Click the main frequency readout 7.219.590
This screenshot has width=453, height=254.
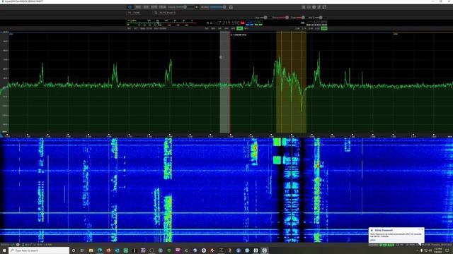coord(226,23)
